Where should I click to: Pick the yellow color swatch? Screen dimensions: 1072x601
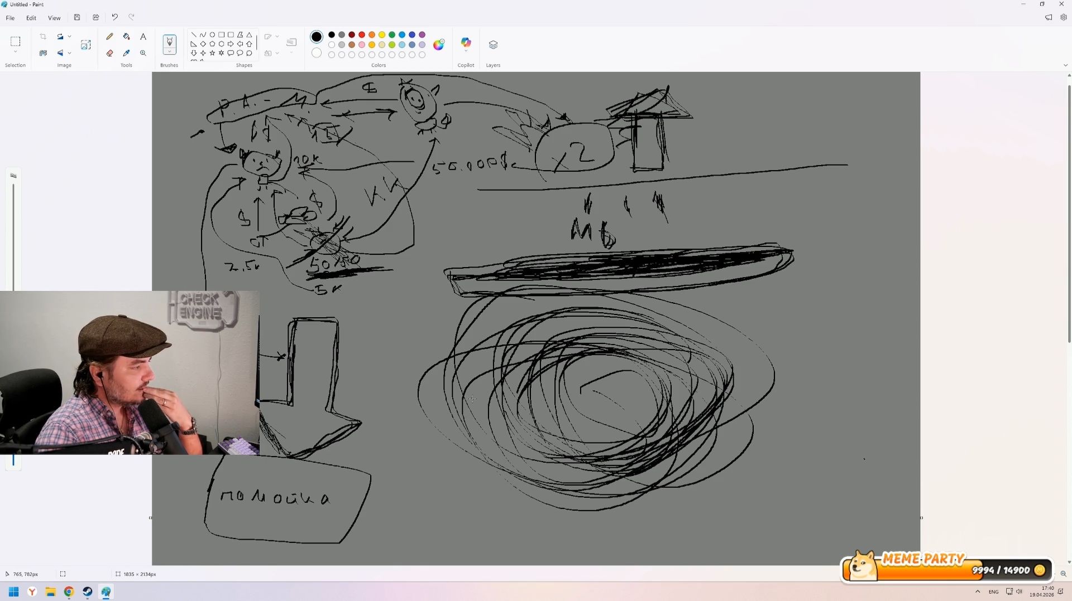tap(382, 35)
